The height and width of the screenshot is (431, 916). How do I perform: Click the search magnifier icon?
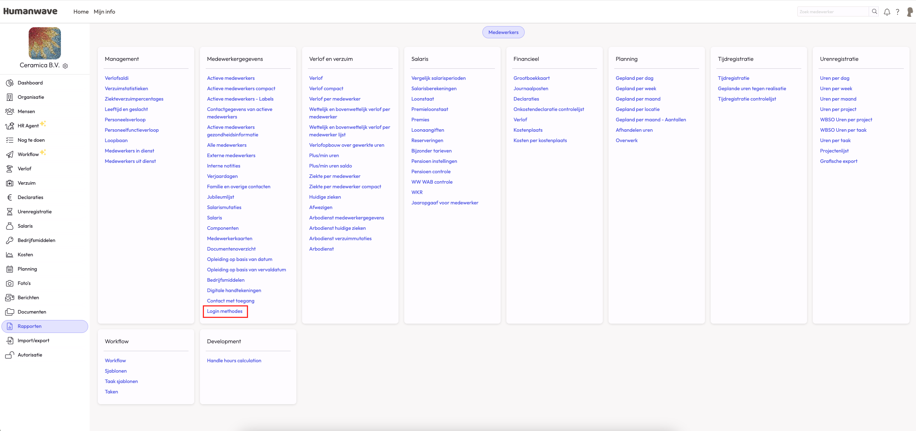click(x=874, y=11)
